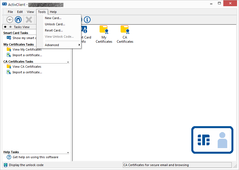This screenshot has width=239, height=170.
Task: Click Show my smart card link text
Action: coord(24,38)
